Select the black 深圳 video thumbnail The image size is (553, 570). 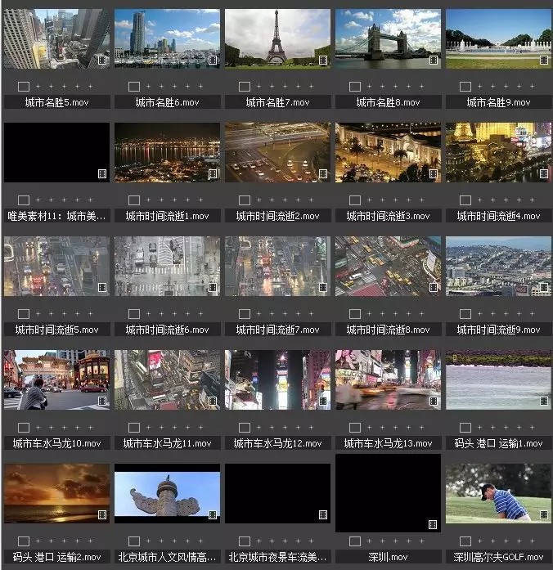[388, 493]
